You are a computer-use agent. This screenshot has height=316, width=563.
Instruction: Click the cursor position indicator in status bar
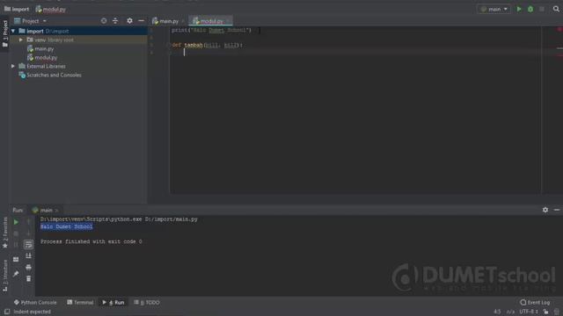497,312
